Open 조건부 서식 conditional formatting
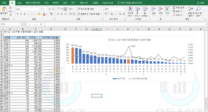 (131, 12)
